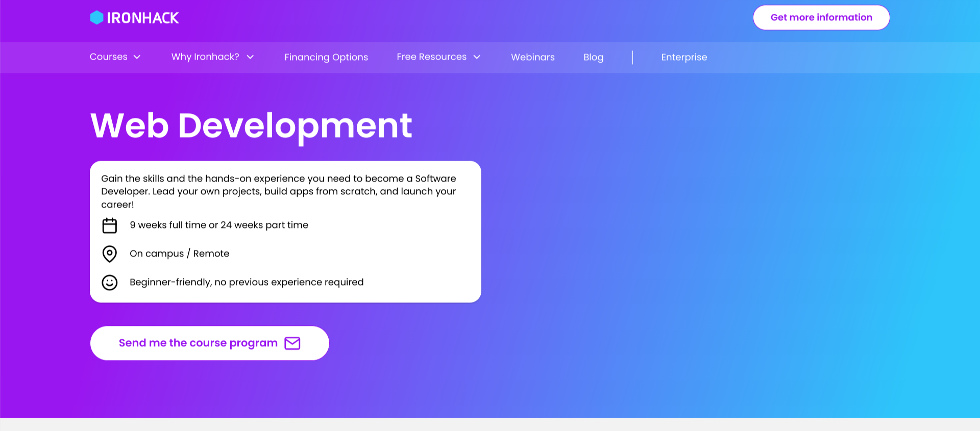The height and width of the screenshot is (431, 980).
Task: Click the location pin icon
Action: click(x=110, y=253)
